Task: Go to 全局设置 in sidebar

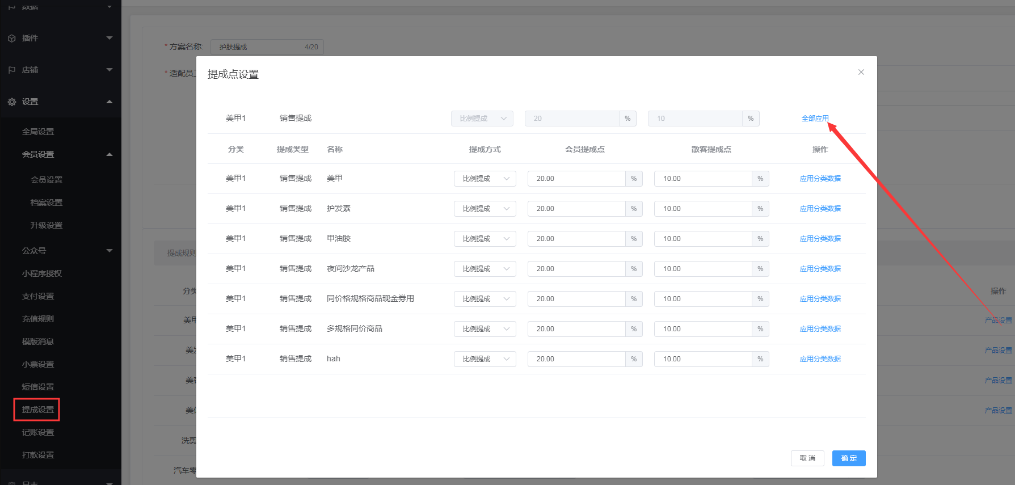Action: point(38,132)
